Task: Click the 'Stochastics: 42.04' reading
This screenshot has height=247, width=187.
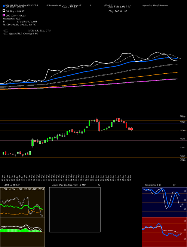Action: (x=12, y=19)
